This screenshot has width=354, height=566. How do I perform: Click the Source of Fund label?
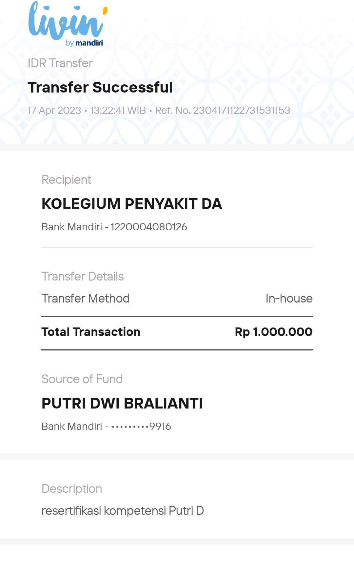(x=82, y=379)
